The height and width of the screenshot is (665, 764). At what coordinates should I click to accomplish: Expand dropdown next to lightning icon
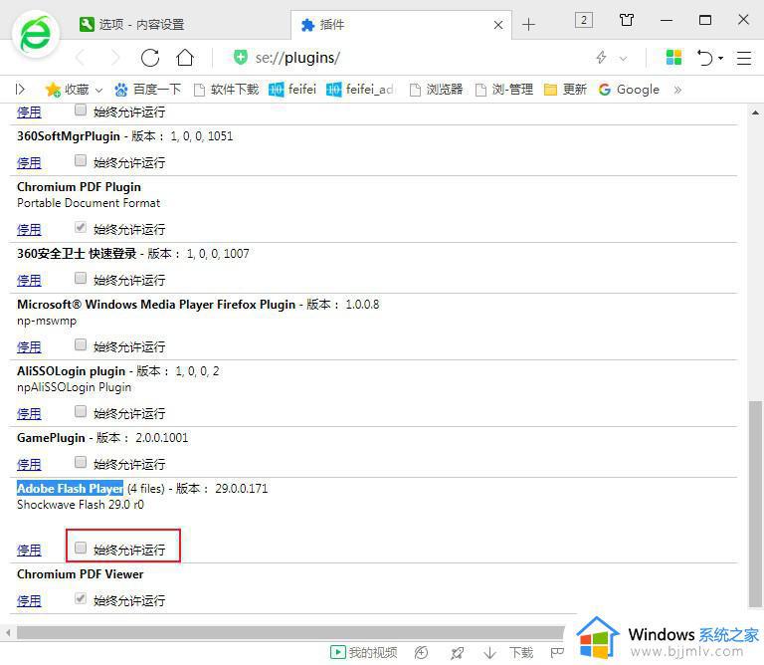[623, 59]
